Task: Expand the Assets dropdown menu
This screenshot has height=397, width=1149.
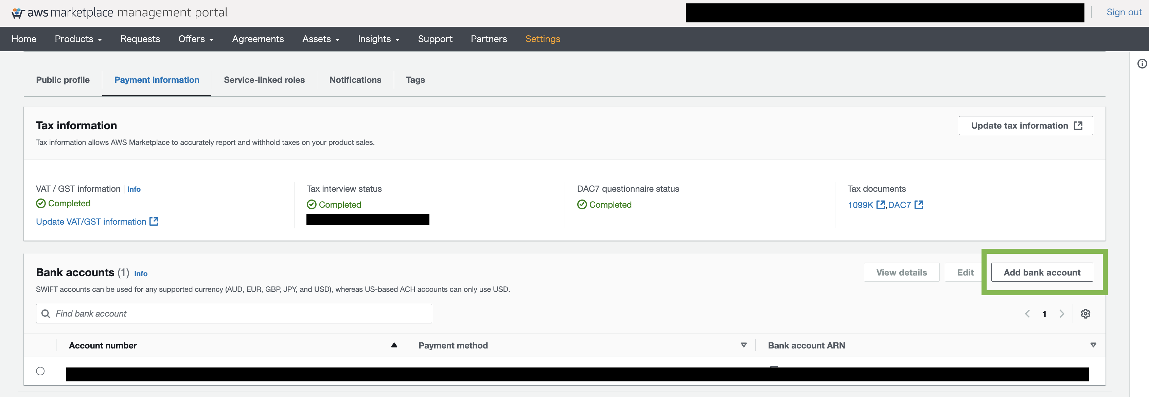Action: point(321,39)
